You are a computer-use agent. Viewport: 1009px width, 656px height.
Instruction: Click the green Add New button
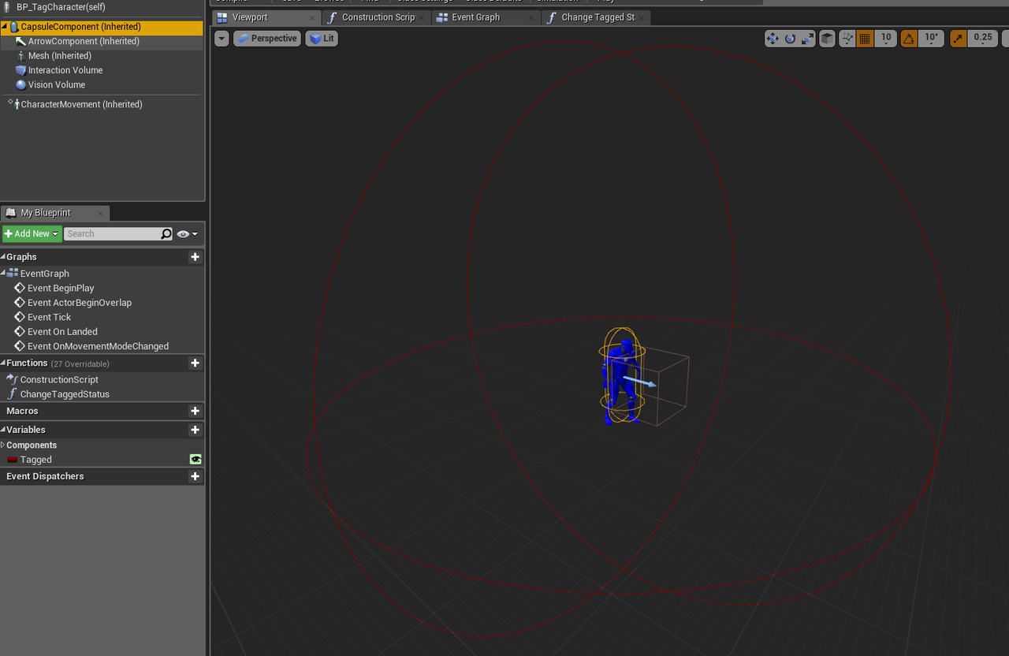click(x=32, y=233)
